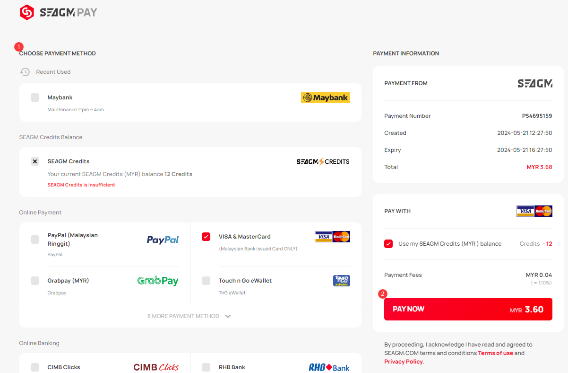Click the CIMB Clicks logo

[x=156, y=367]
